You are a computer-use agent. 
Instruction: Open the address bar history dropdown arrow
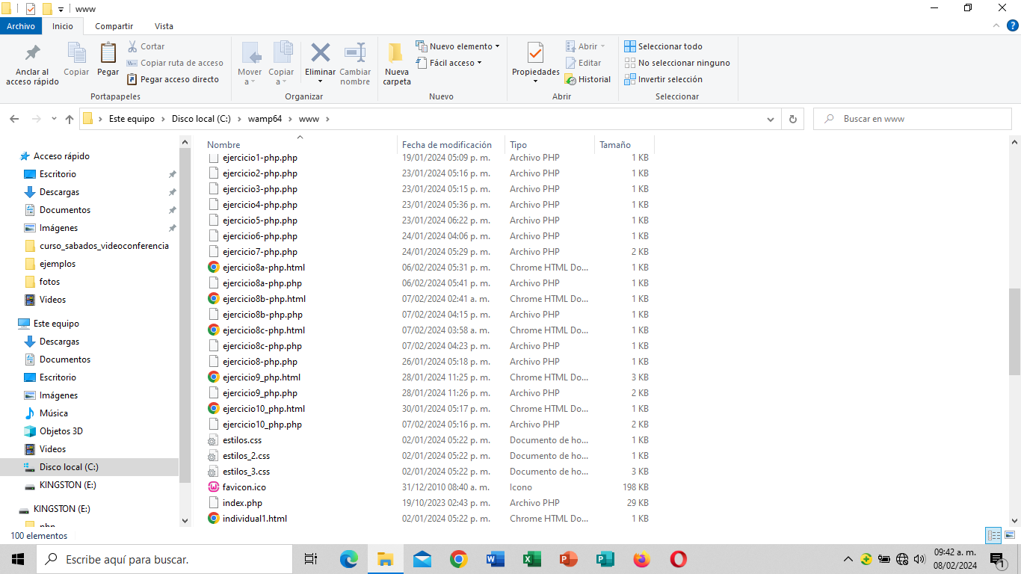(771, 119)
